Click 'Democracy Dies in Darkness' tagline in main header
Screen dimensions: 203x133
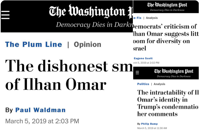pyautogui.click(x=94, y=24)
